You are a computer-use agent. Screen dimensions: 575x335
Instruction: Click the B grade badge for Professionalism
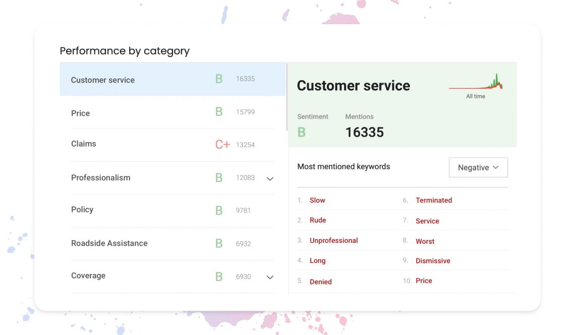[218, 177]
